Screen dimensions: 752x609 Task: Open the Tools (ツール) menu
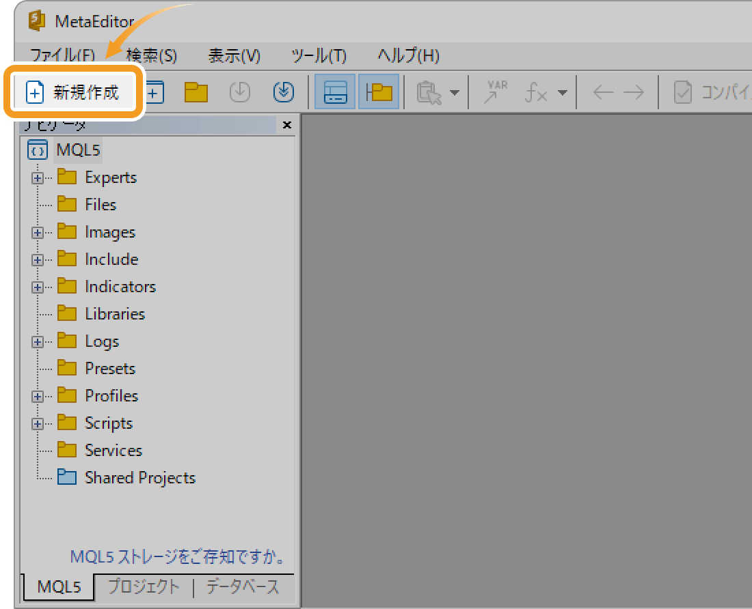click(x=319, y=55)
